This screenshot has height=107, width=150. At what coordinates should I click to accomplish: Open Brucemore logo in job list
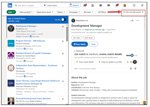point(11,29)
